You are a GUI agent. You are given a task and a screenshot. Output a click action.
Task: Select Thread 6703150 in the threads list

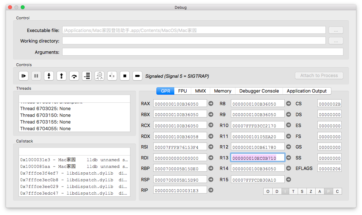45,115
